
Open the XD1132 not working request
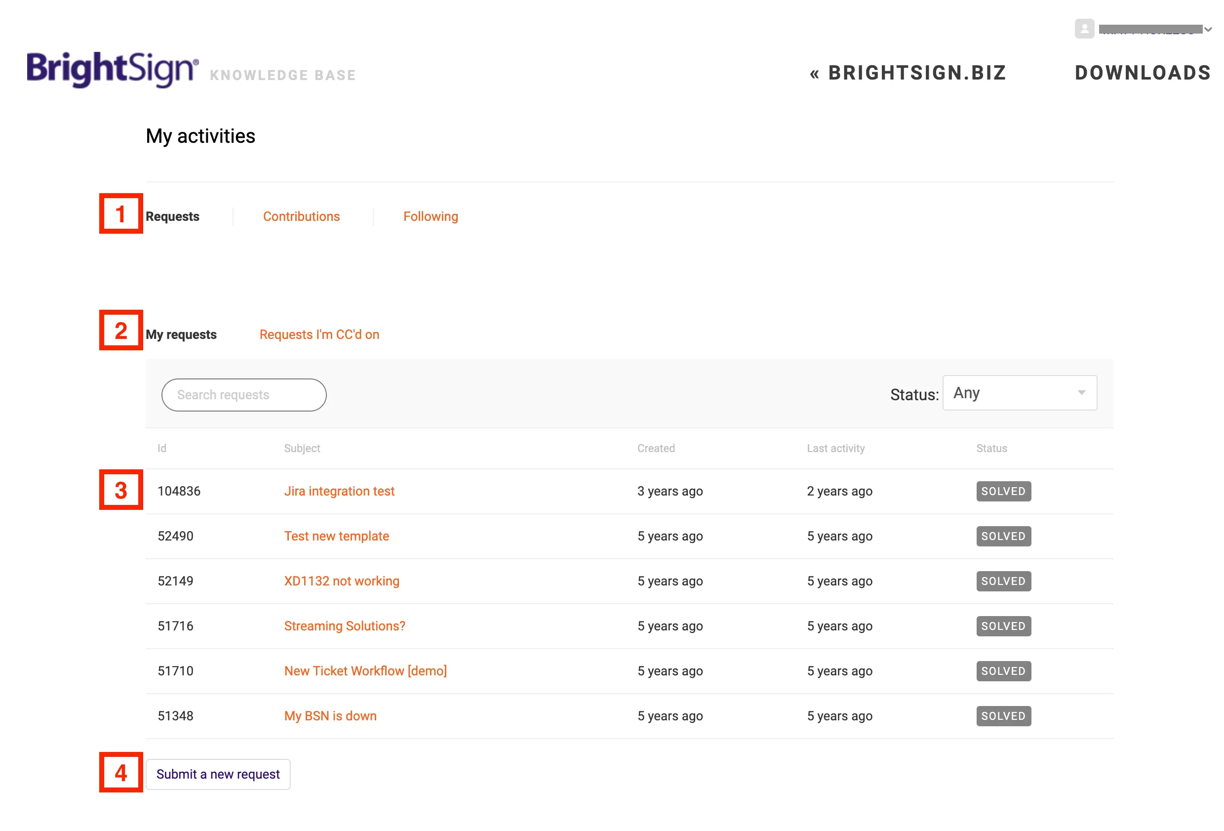click(x=342, y=581)
